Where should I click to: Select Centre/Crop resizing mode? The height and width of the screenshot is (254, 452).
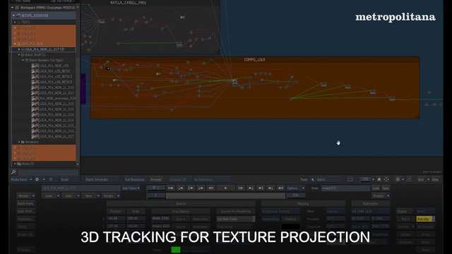point(270,219)
